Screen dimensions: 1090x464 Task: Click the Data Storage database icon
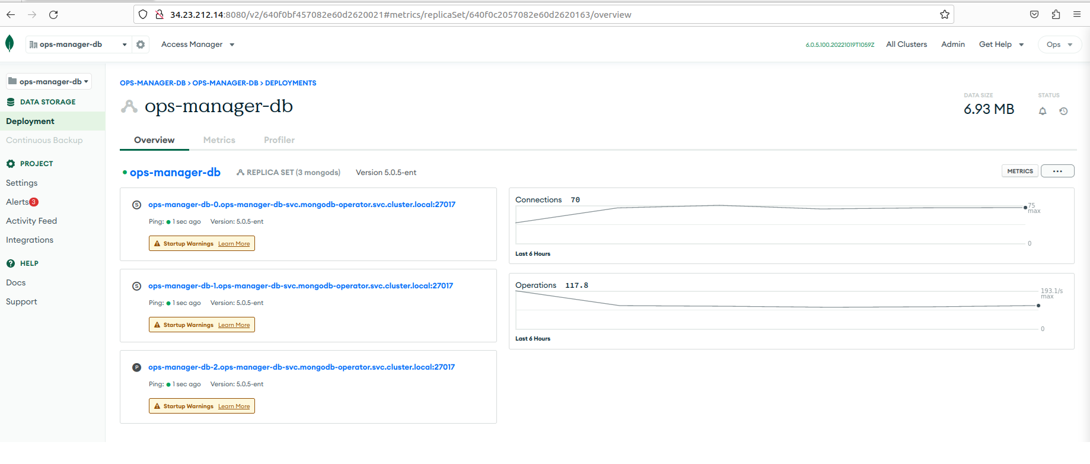[x=11, y=102]
